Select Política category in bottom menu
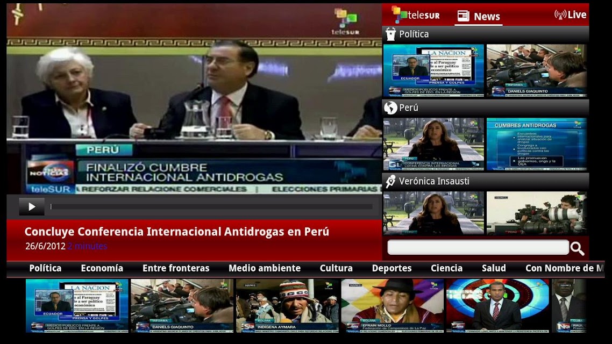612x344 pixels. [45, 268]
